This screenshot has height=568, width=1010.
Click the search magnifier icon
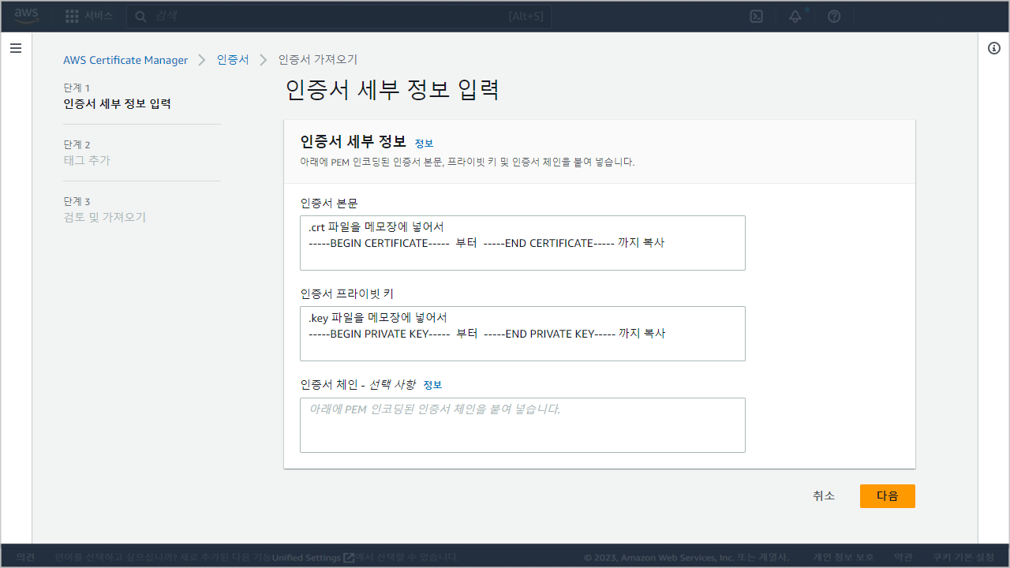click(x=141, y=16)
